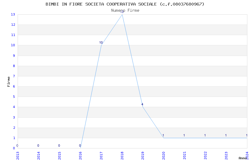Click y-axis tick value 8
Screen dimensions: 250x161
coord(14,66)
